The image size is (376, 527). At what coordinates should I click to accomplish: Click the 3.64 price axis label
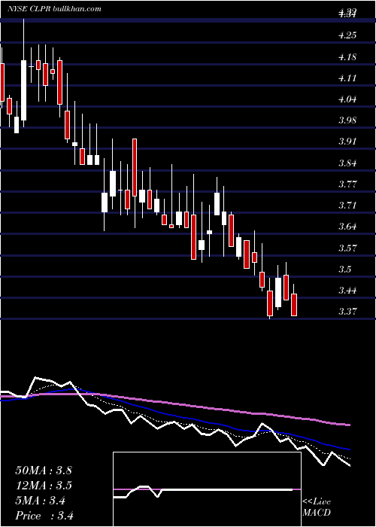(x=347, y=227)
